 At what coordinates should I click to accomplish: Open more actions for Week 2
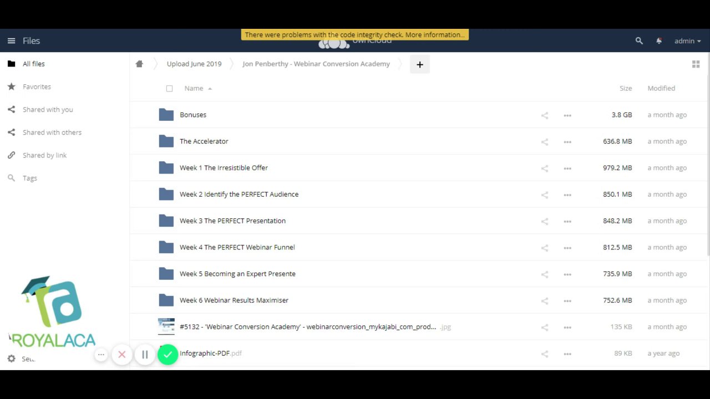[567, 195]
